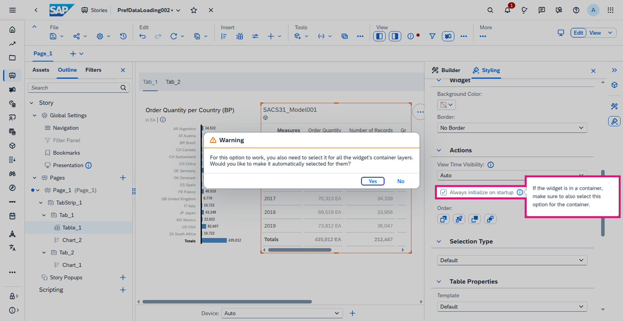Toggle Always initialize on startup checkbox

click(x=443, y=192)
